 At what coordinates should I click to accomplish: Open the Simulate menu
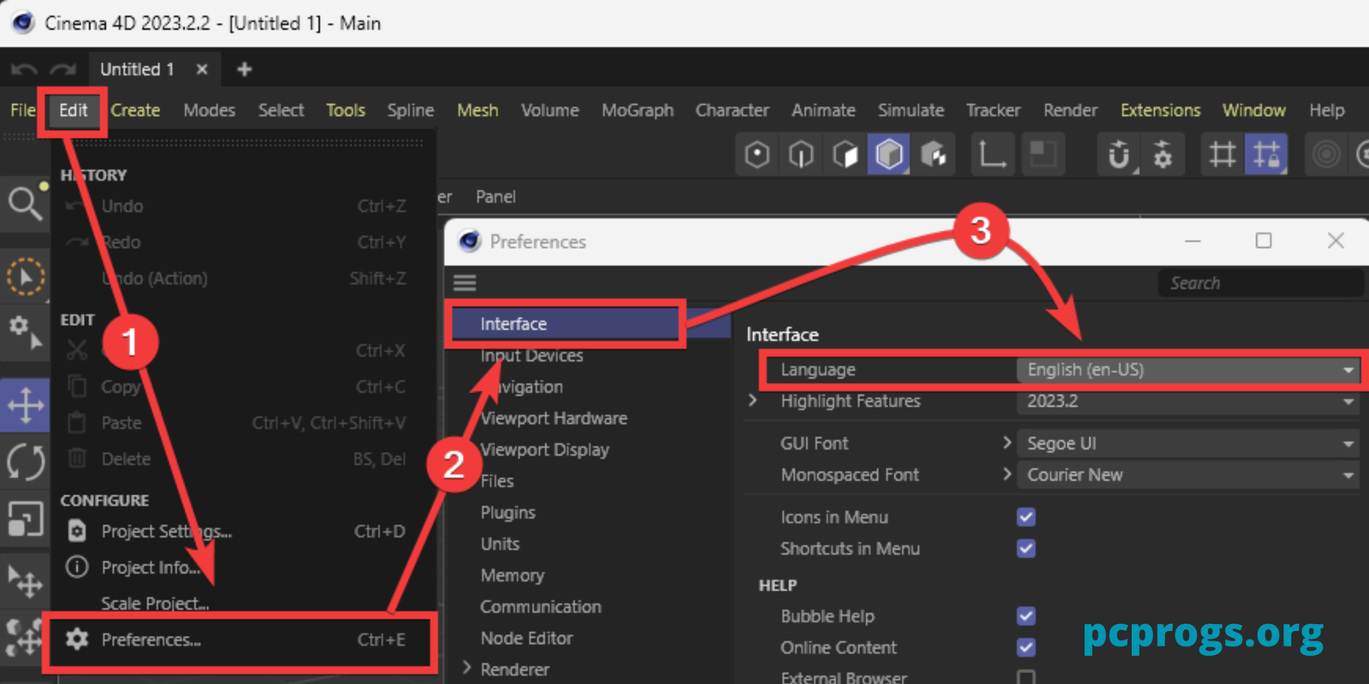click(x=910, y=110)
